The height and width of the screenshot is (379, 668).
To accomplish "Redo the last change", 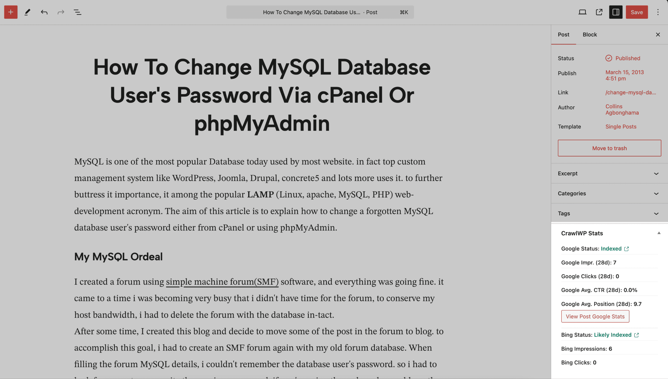I will (x=61, y=12).
